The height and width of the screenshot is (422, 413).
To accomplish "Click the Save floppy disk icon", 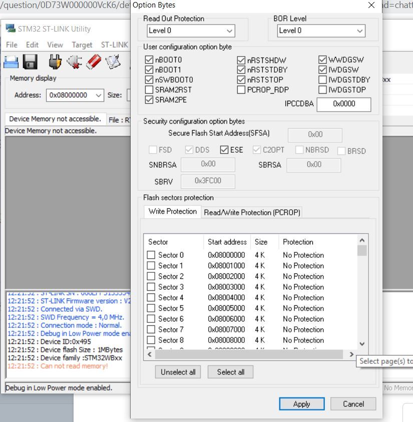I will coord(30,62).
